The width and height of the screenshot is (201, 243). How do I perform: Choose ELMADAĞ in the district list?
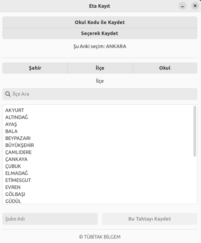tap(17, 173)
